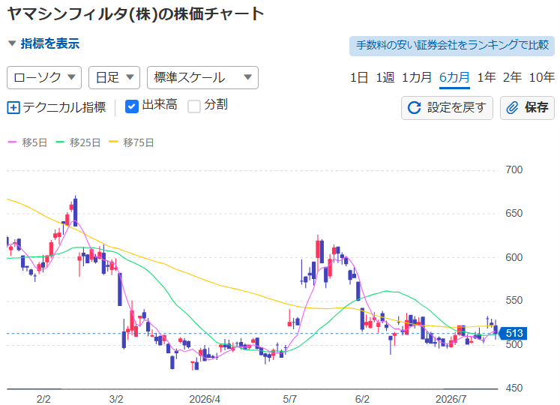
Task: Click the paperclip 保存 button
Action: coord(527,107)
